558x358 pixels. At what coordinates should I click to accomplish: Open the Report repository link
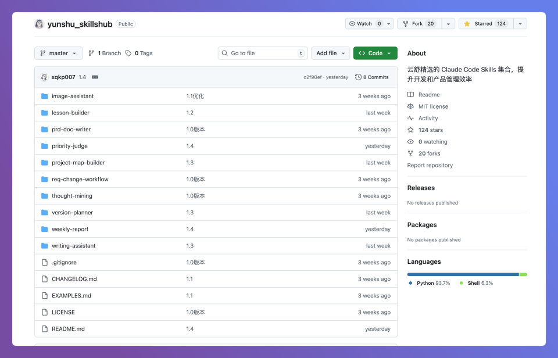point(430,165)
